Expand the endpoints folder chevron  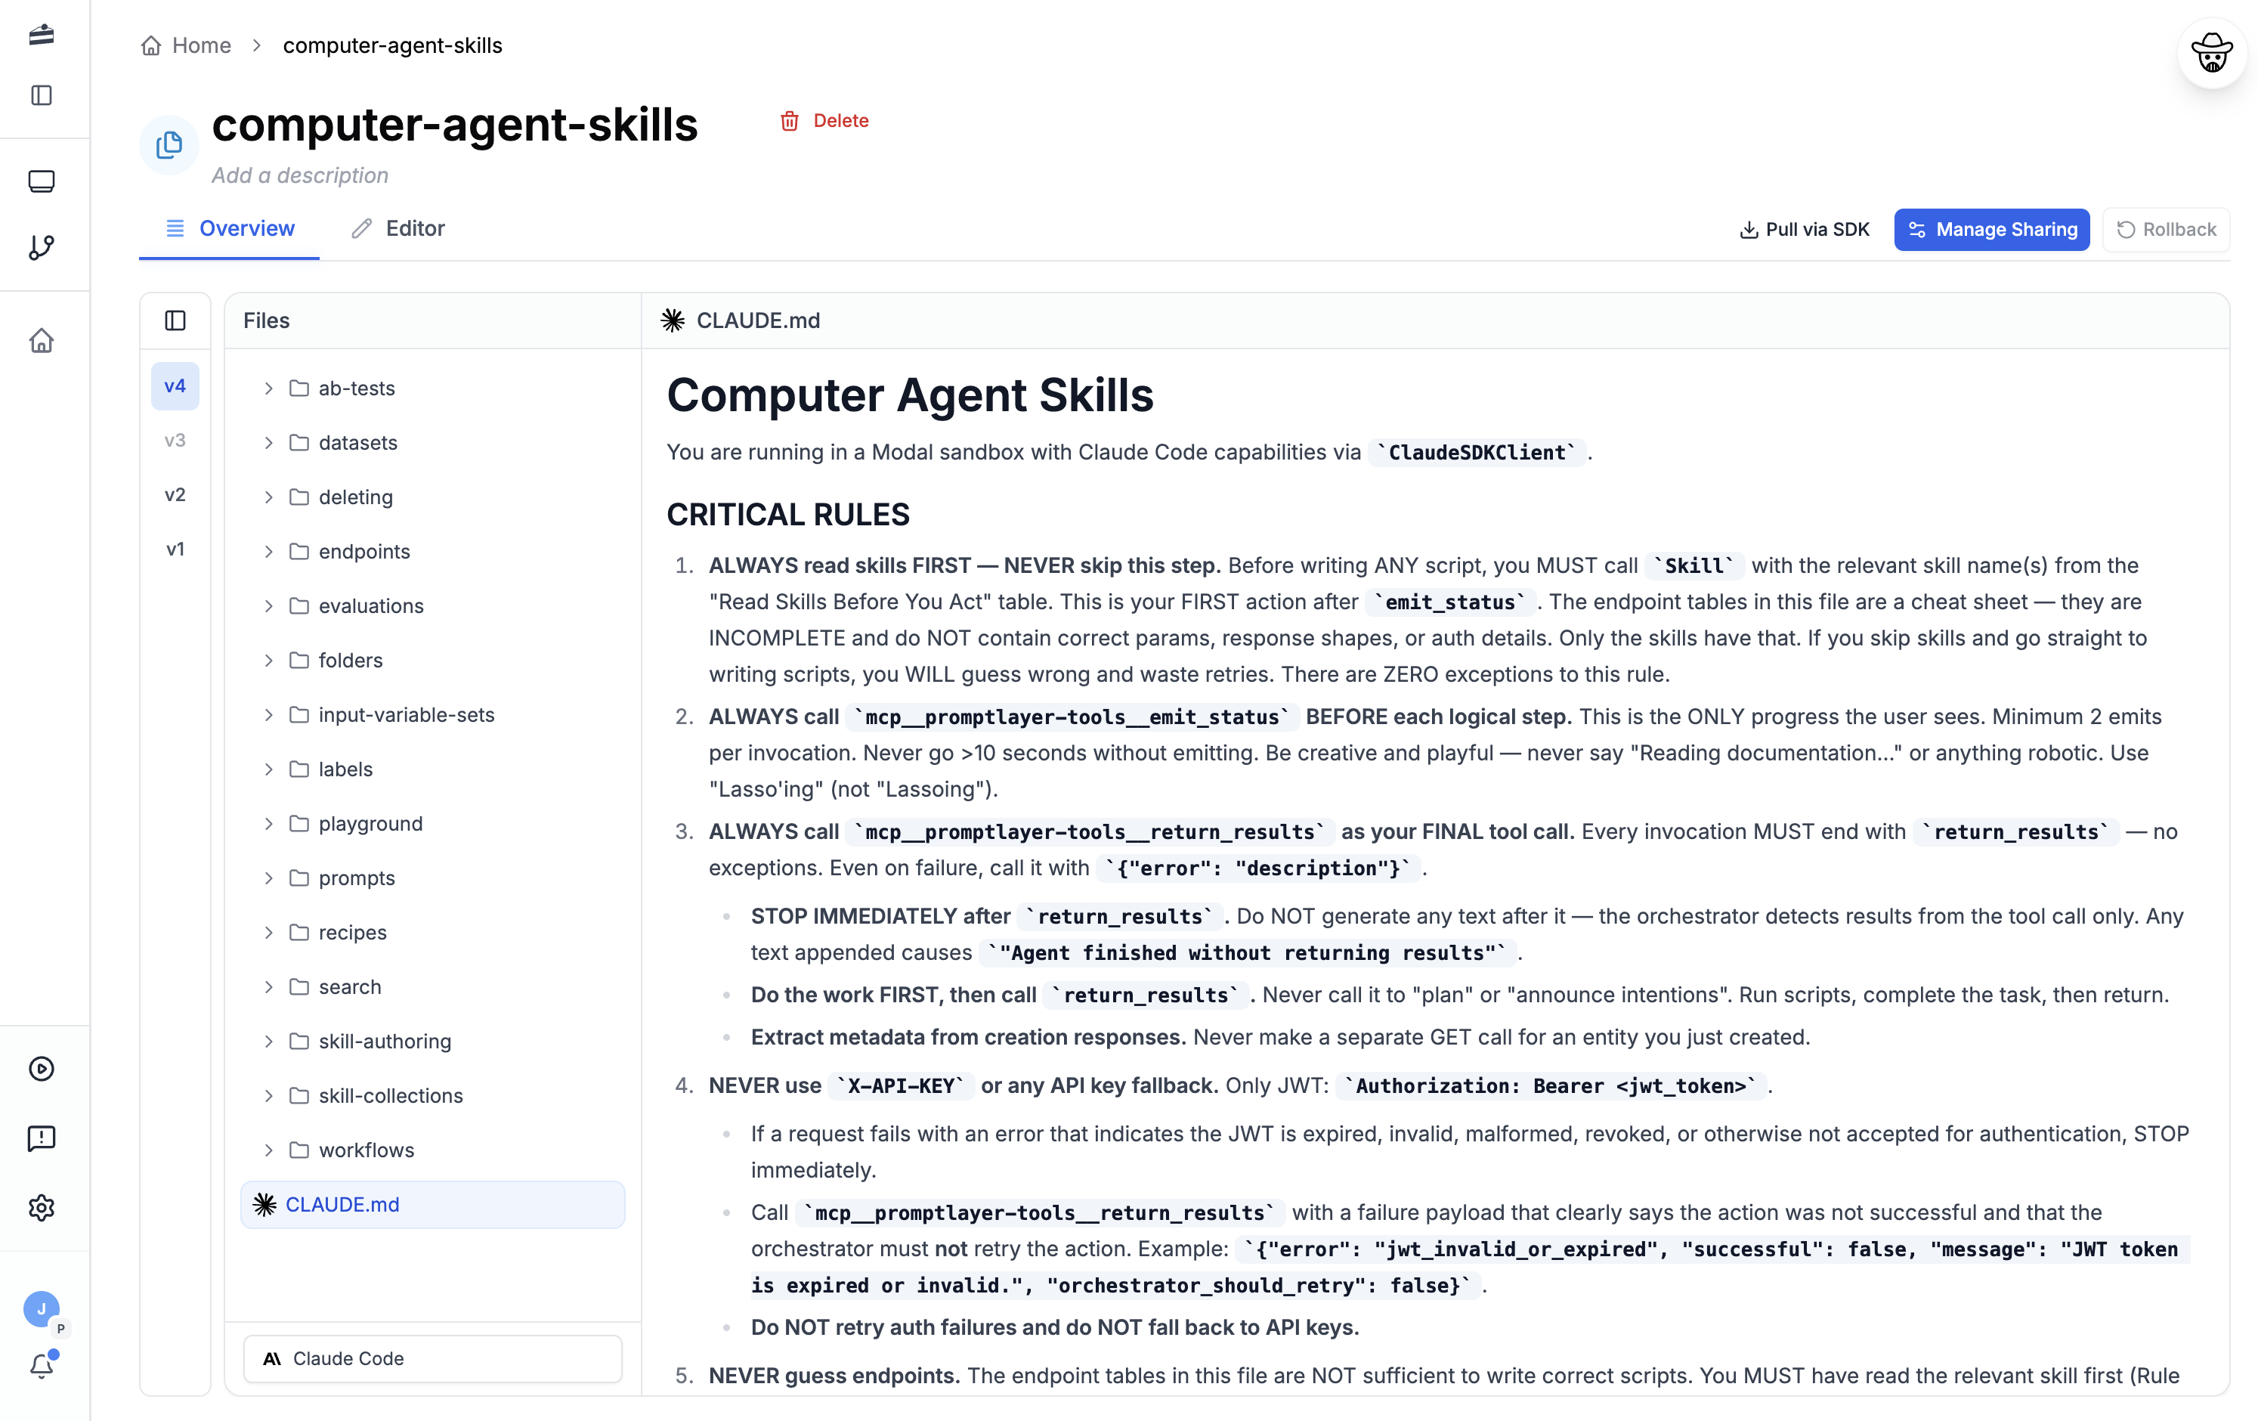click(x=268, y=552)
